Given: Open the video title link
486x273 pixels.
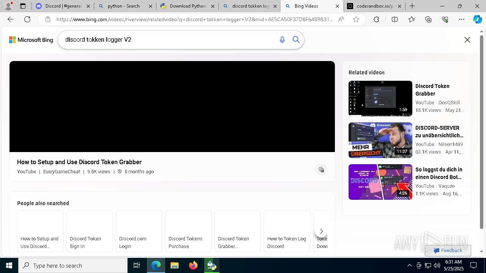Looking at the screenshot, I should pos(79,162).
